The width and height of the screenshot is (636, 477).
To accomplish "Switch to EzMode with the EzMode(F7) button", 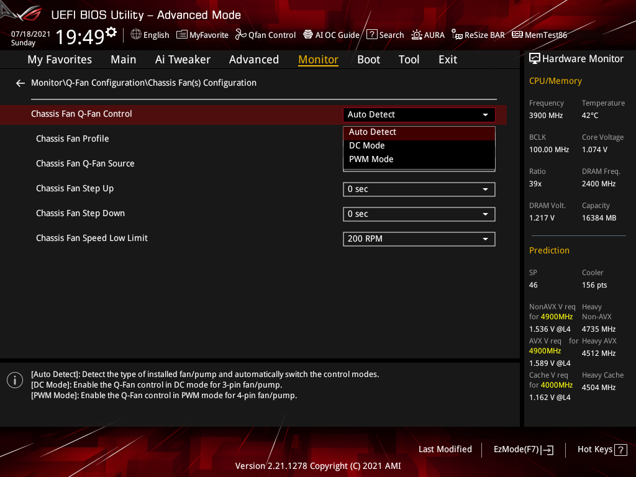I will (x=522, y=449).
